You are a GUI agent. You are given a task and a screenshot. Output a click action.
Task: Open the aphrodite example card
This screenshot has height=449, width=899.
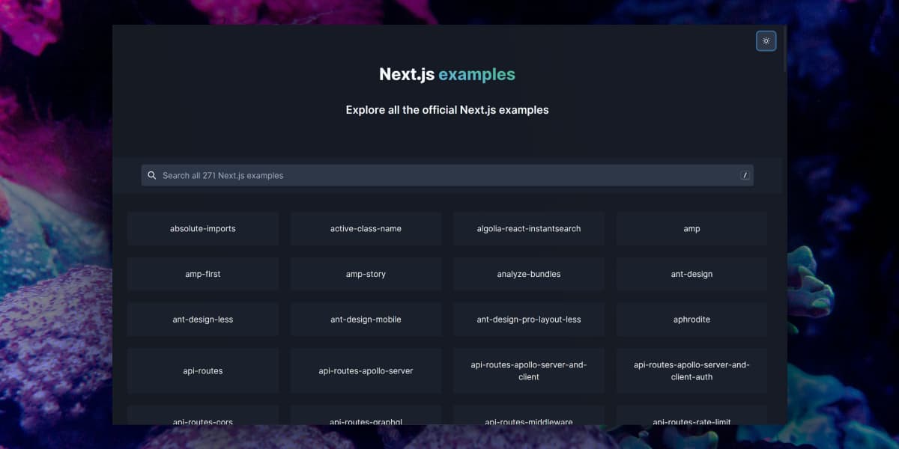(x=691, y=320)
